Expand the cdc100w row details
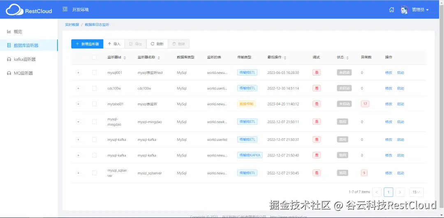444x218 pixels. pyautogui.click(x=79, y=88)
